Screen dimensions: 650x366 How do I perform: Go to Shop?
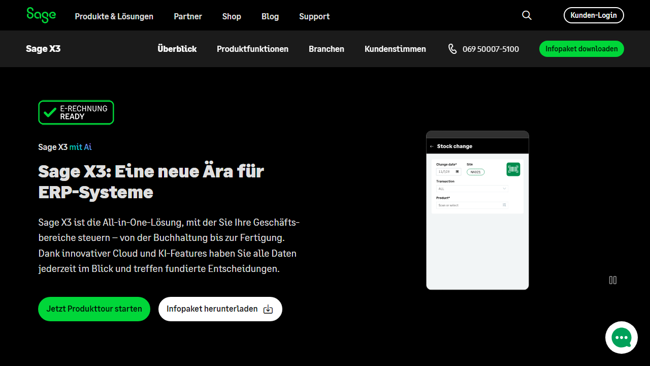coord(232,16)
